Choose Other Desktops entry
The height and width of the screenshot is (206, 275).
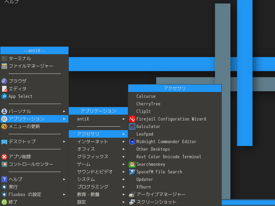pos(175,149)
